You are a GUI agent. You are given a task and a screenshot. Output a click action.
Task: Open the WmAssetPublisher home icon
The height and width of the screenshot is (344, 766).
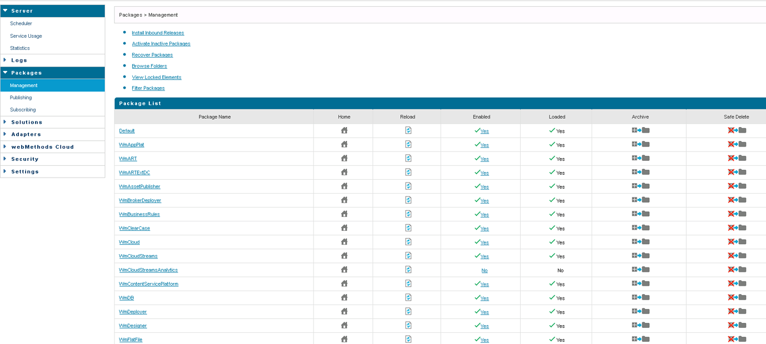coord(344,186)
